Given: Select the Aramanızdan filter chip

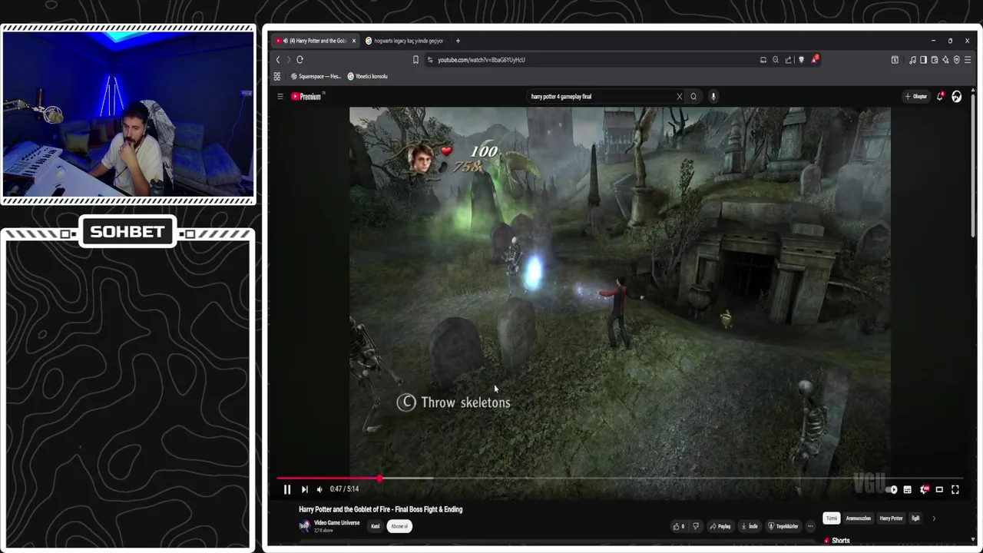Looking at the screenshot, I should click(858, 518).
